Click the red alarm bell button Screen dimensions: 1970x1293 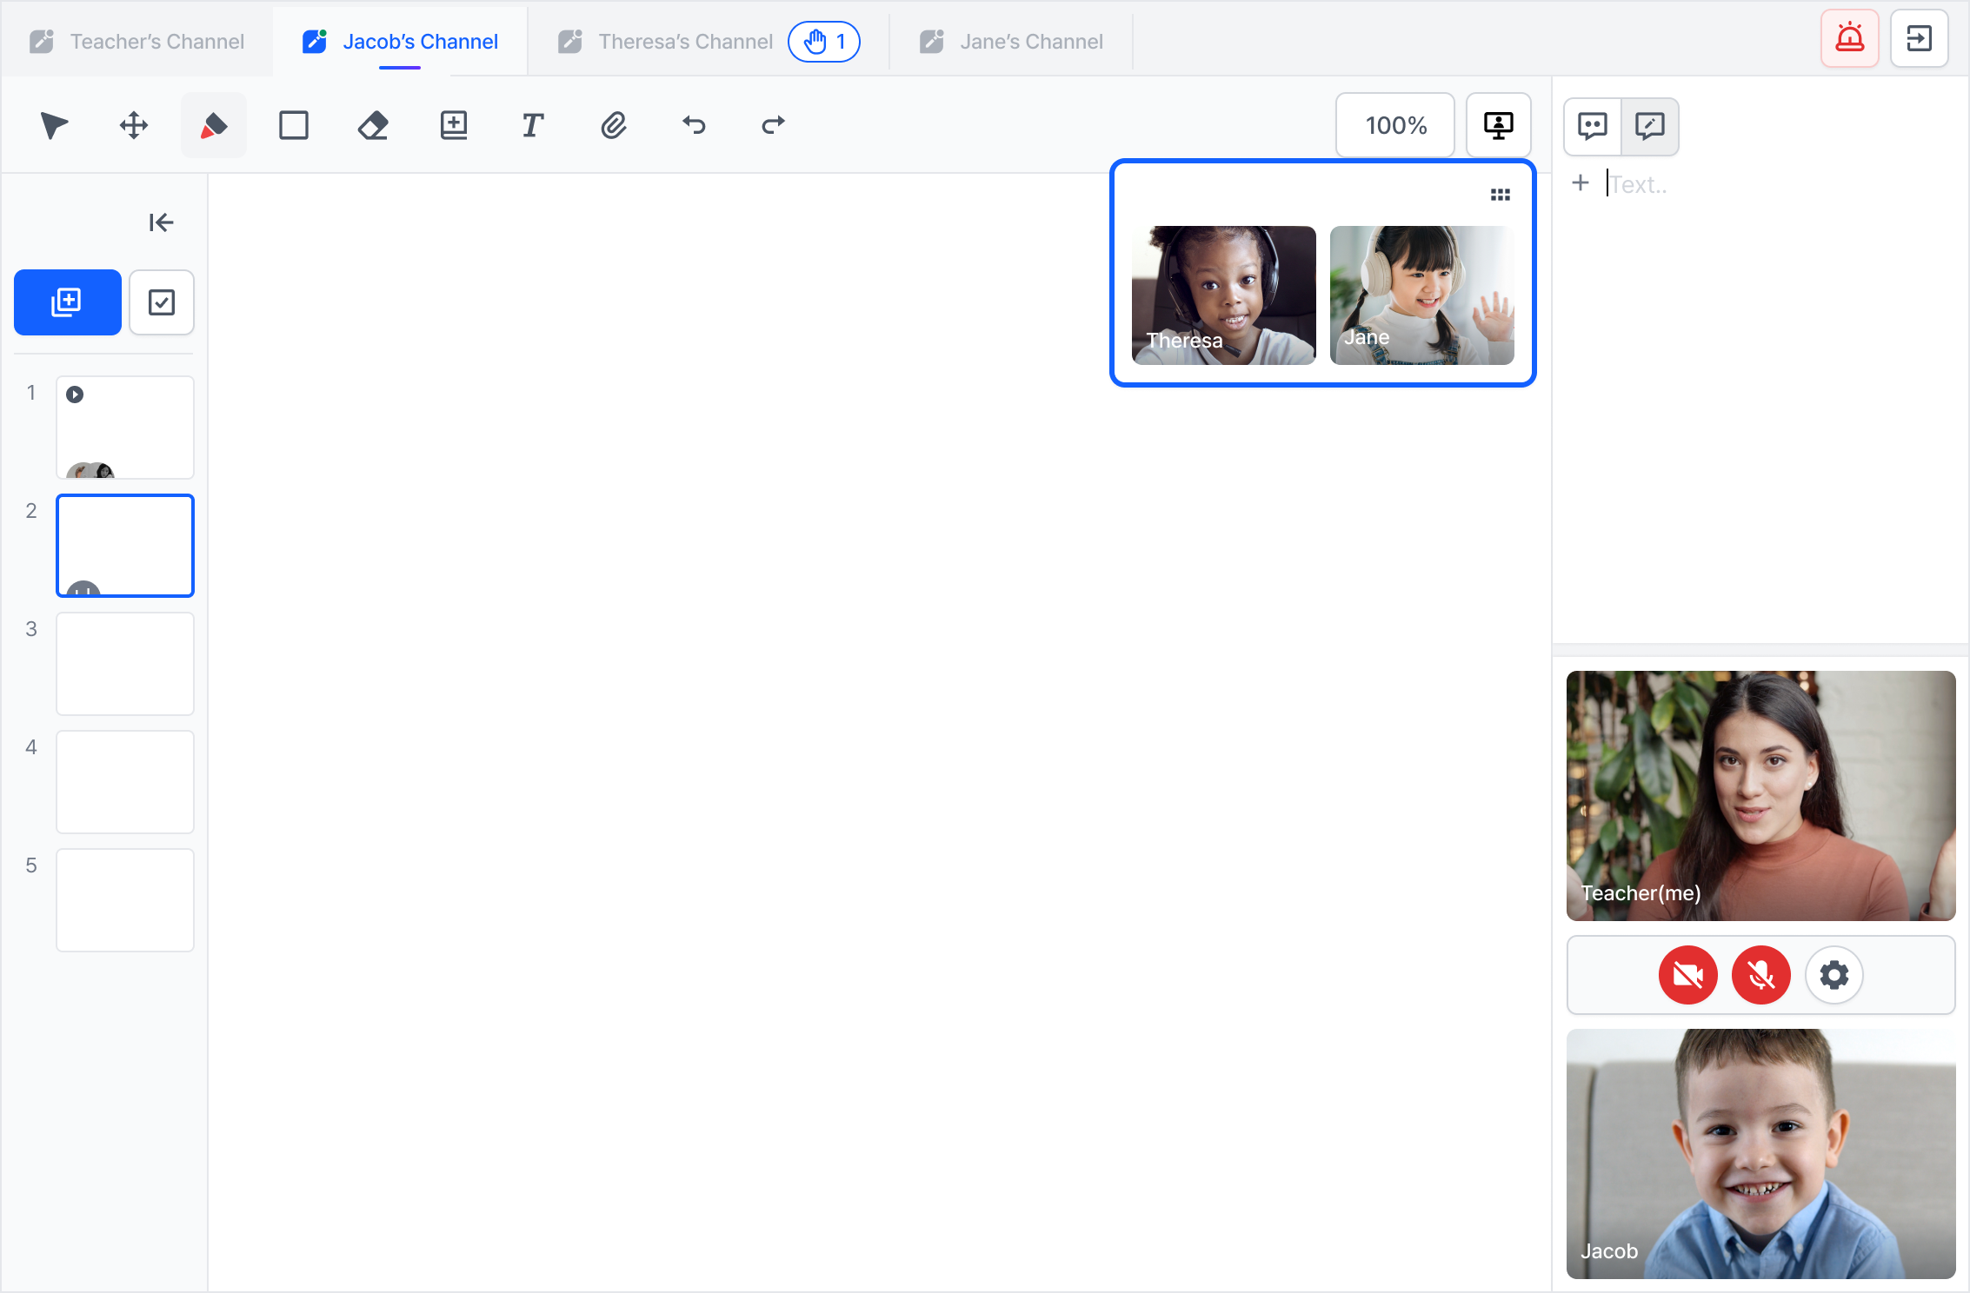click(x=1850, y=38)
